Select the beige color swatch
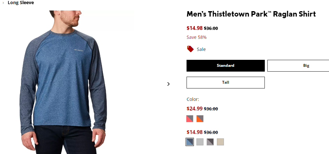This screenshot has width=329, height=154. 220,142
